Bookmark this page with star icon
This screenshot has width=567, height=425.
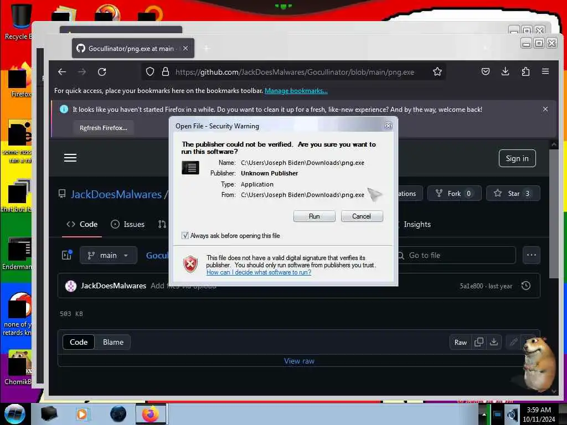click(437, 72)
